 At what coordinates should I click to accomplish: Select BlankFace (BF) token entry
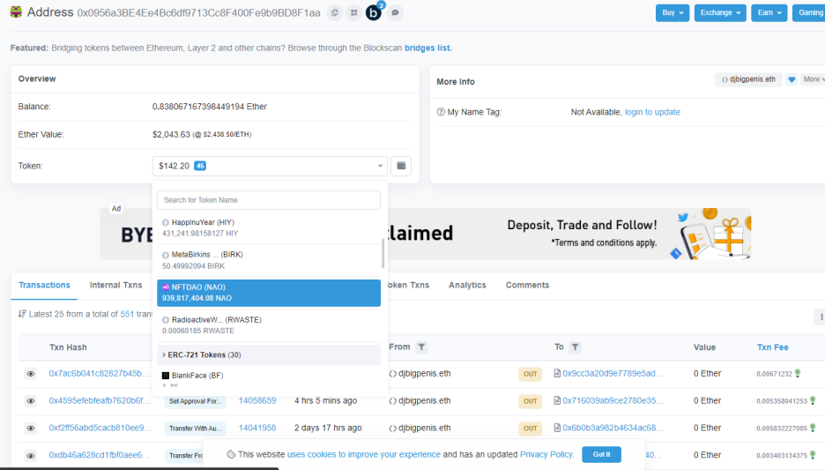[269, 380]
